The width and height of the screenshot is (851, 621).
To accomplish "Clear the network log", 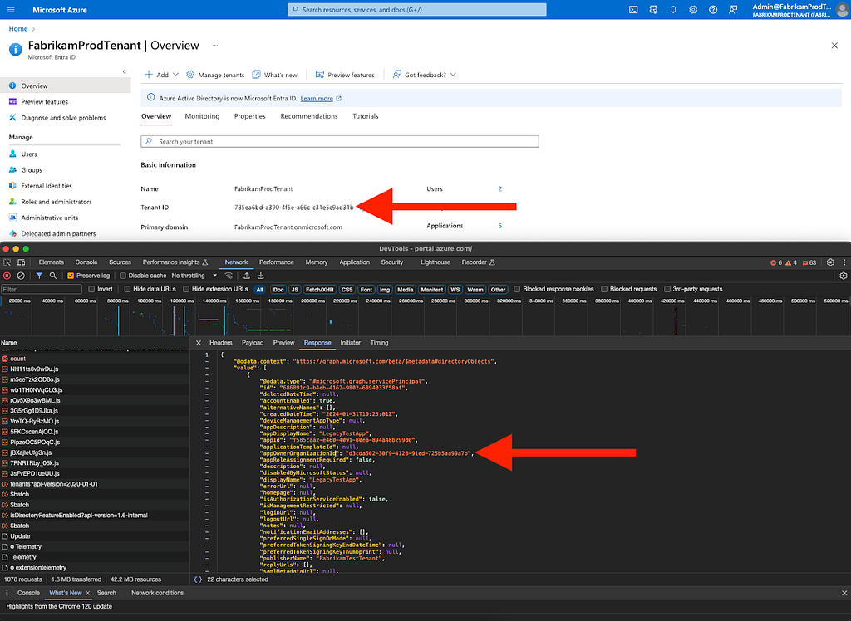I will coord(21,276).
